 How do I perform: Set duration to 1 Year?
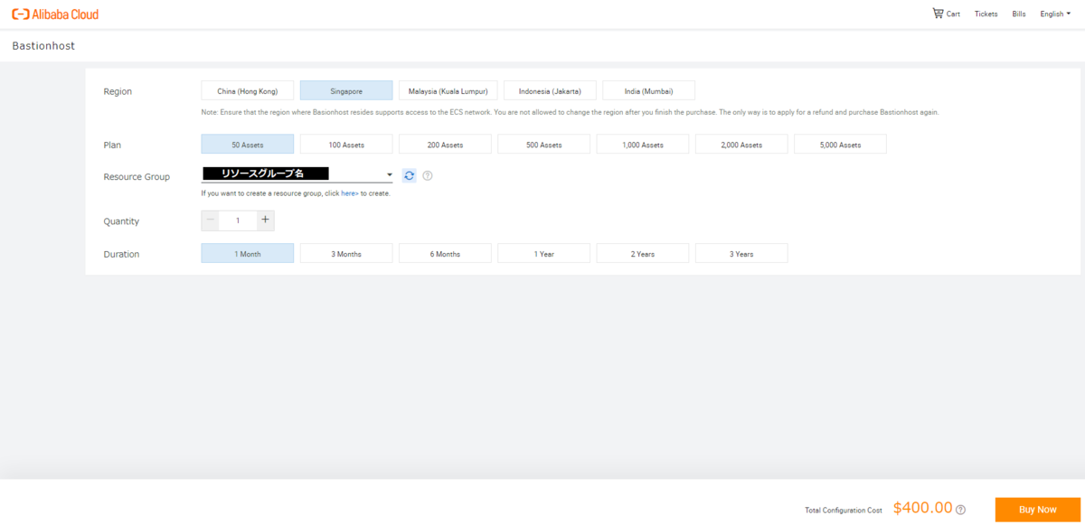543,254
